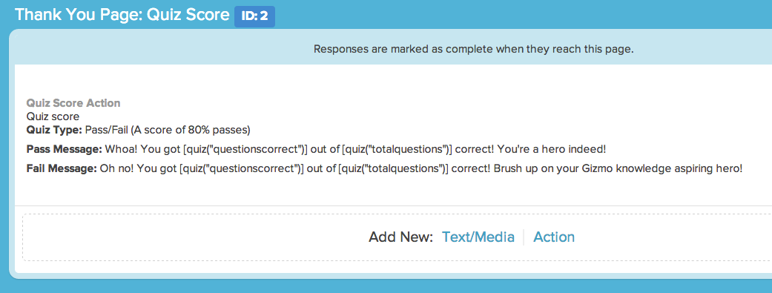Screen dimensions: 772x293
Task: Click totalquestions merge code in Fail Message
Action: pos(393,169)
